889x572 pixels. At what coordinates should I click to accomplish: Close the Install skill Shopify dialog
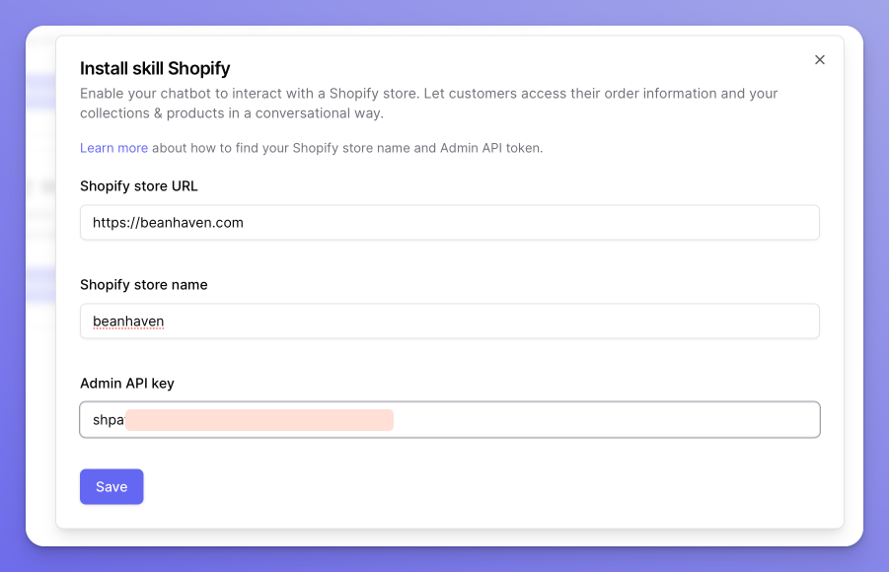click(819, 60)
